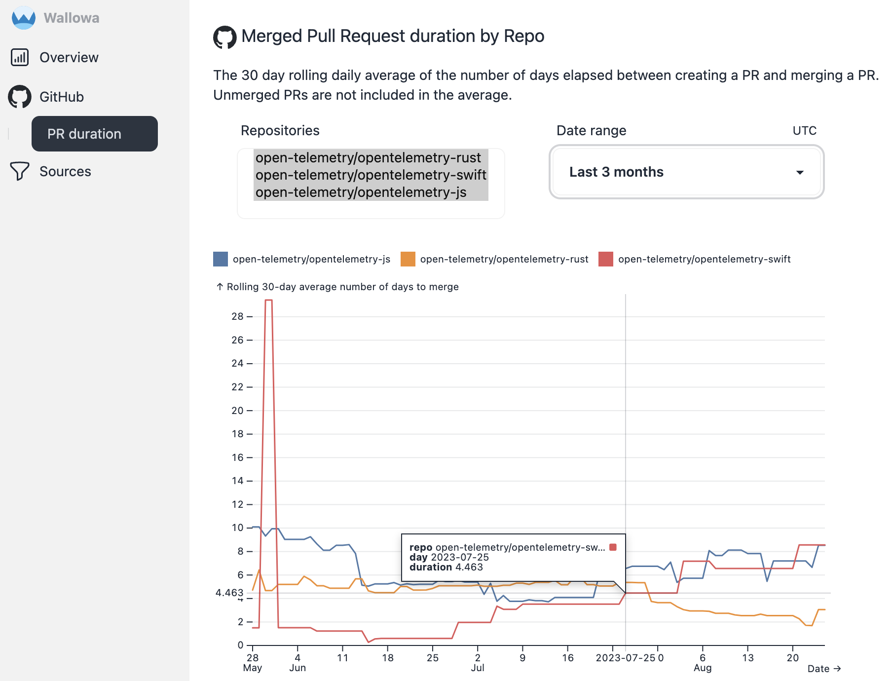This screenshot has width=893, height=681.
Task: Click the Wallowa logo icon
Action: tap(23, 18)
